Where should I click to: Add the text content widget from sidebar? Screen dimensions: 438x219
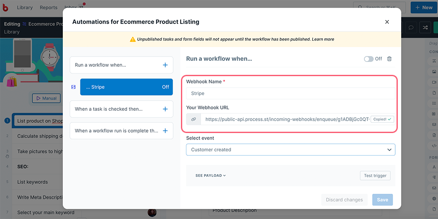click(434, 61)
